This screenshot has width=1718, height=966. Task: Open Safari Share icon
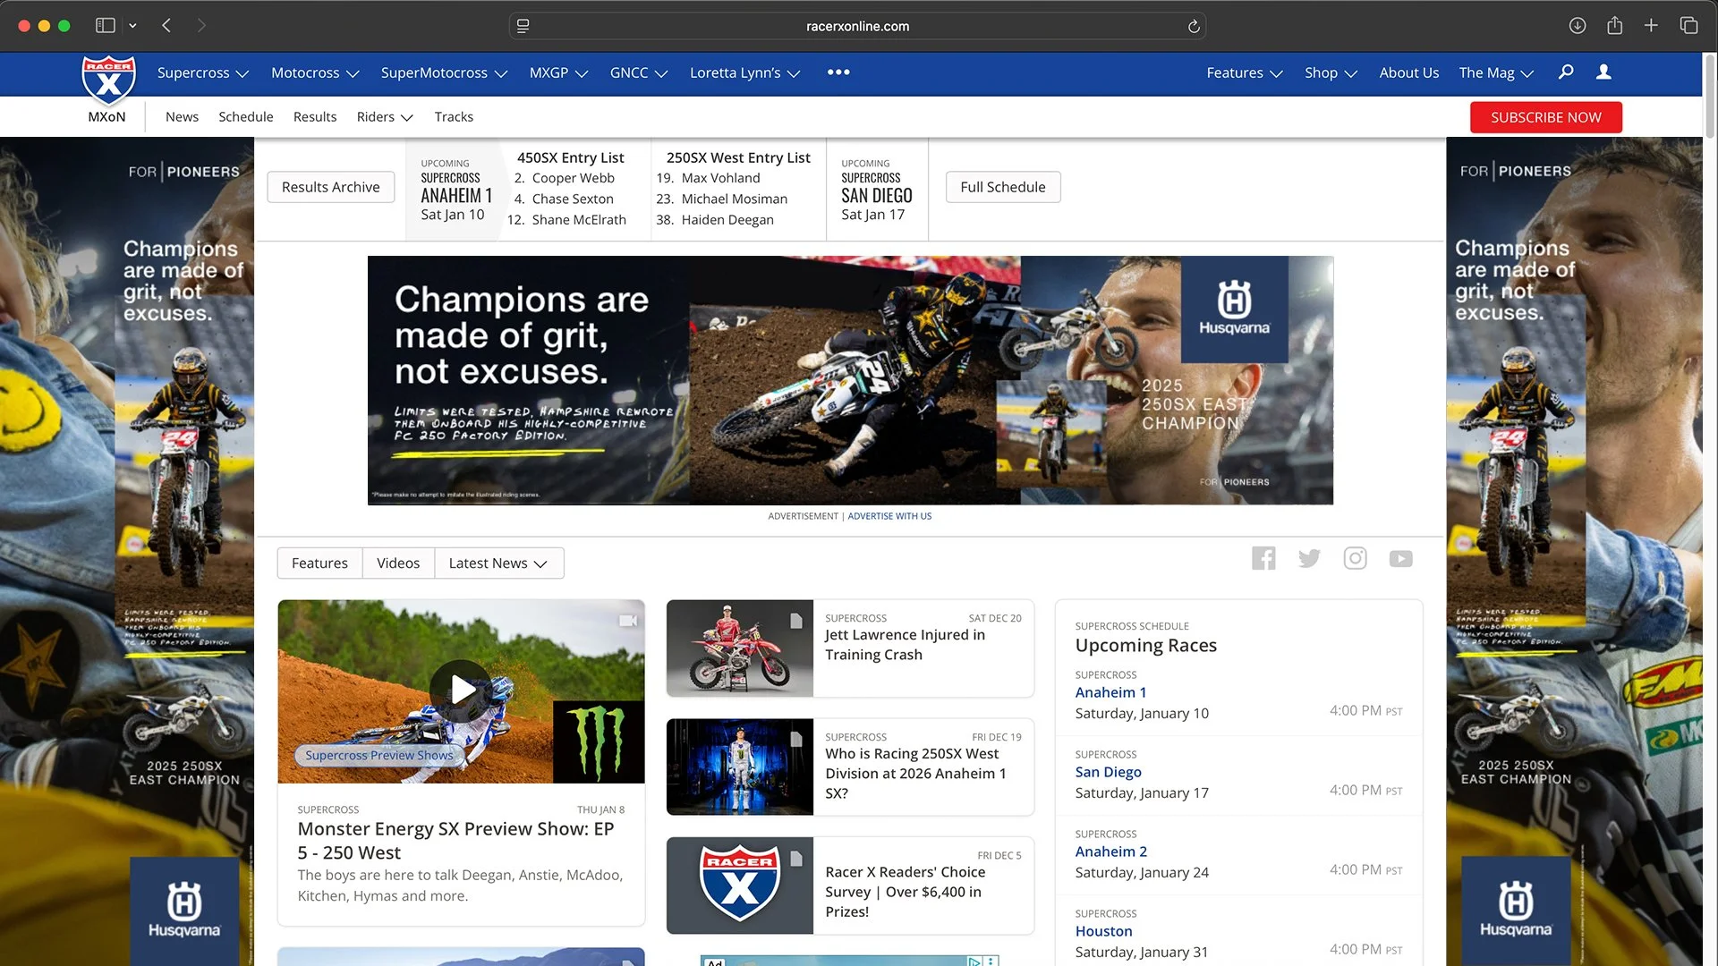click(x=1614, y=26)
